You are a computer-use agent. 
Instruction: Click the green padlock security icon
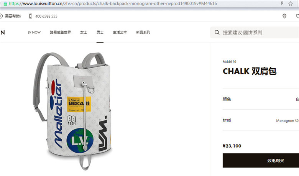click(5, 3)
